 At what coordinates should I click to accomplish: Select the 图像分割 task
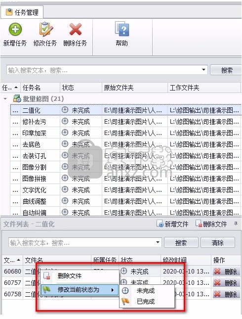pyautogui.click(x=34, y=168)
